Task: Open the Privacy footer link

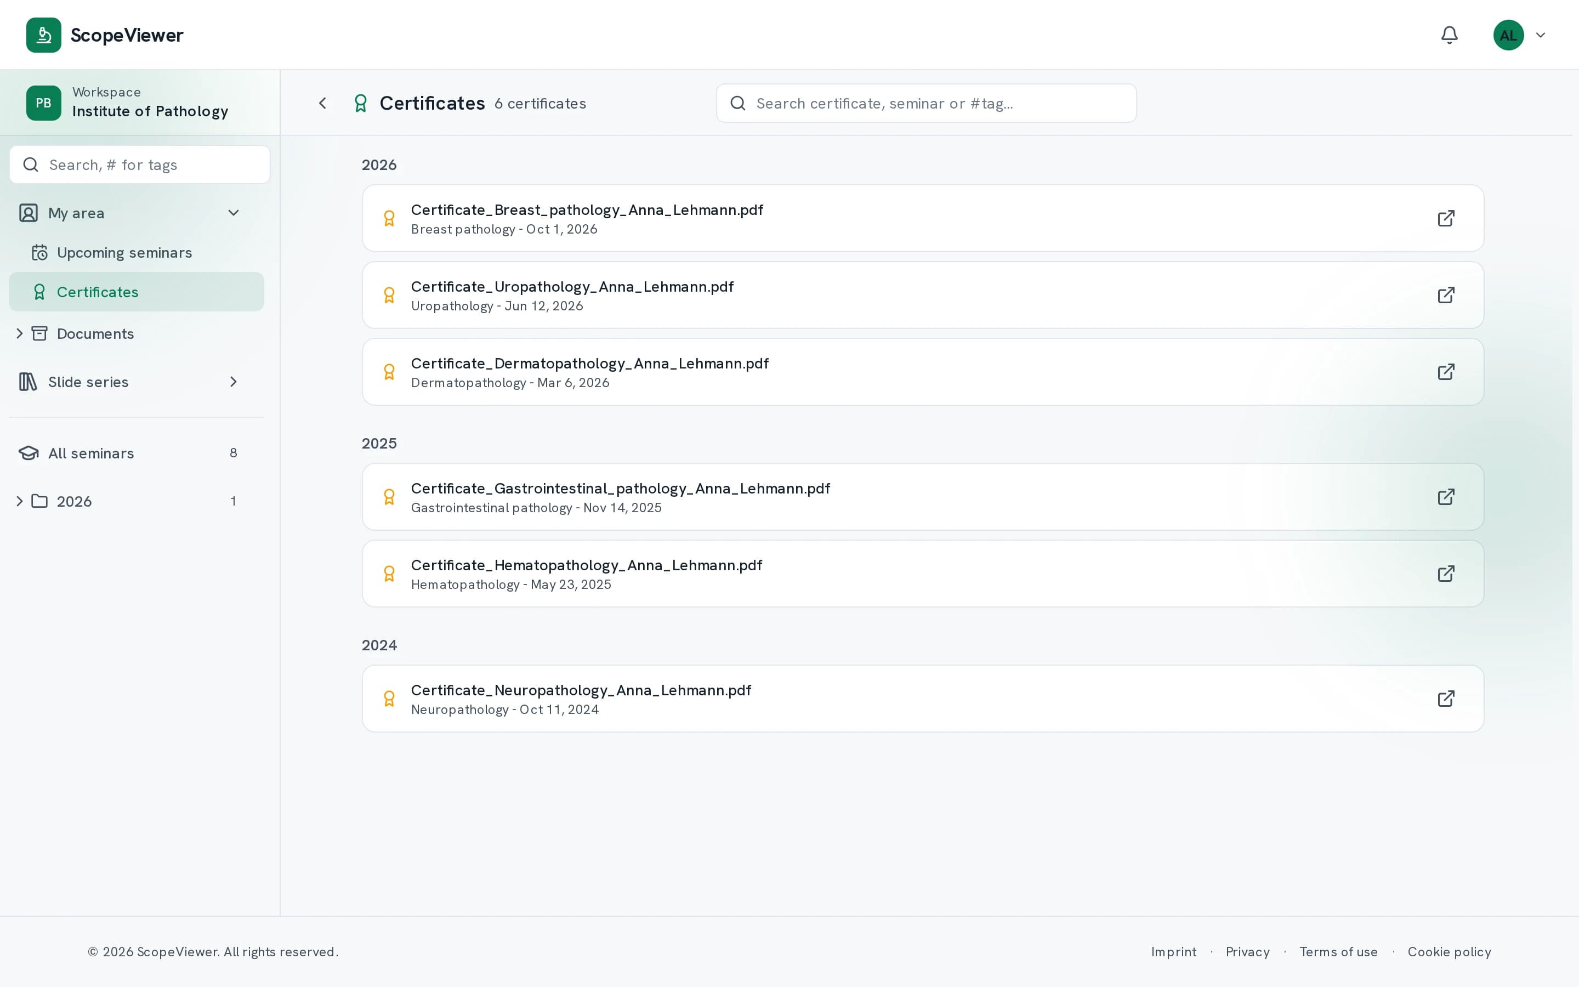Action: (x=1247, y=952)
